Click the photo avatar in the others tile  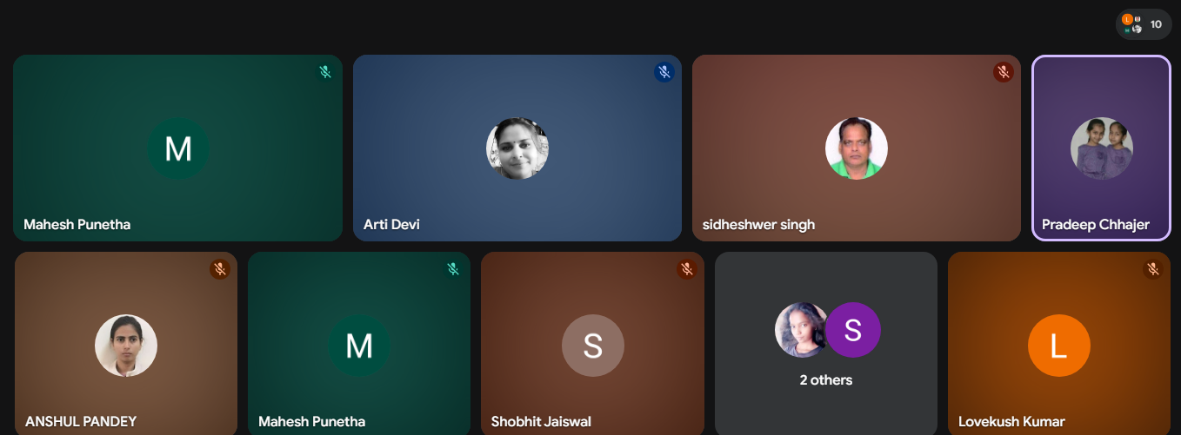pyautogui.click(x=800, y=330)
